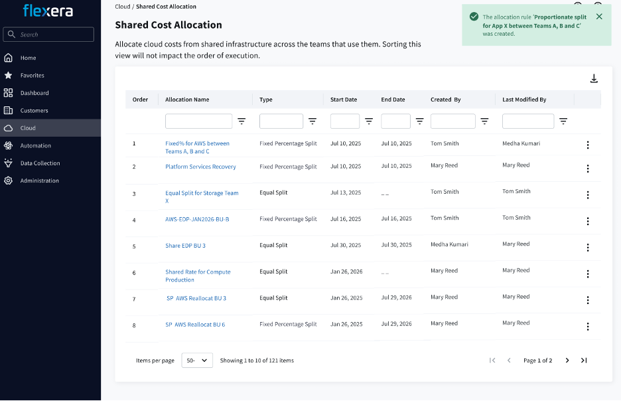The width and height of the screenshot is (621, 401).
Task: Open the AWS-EDP-JAN2026-BU-B link
Action: click(197, 219)
